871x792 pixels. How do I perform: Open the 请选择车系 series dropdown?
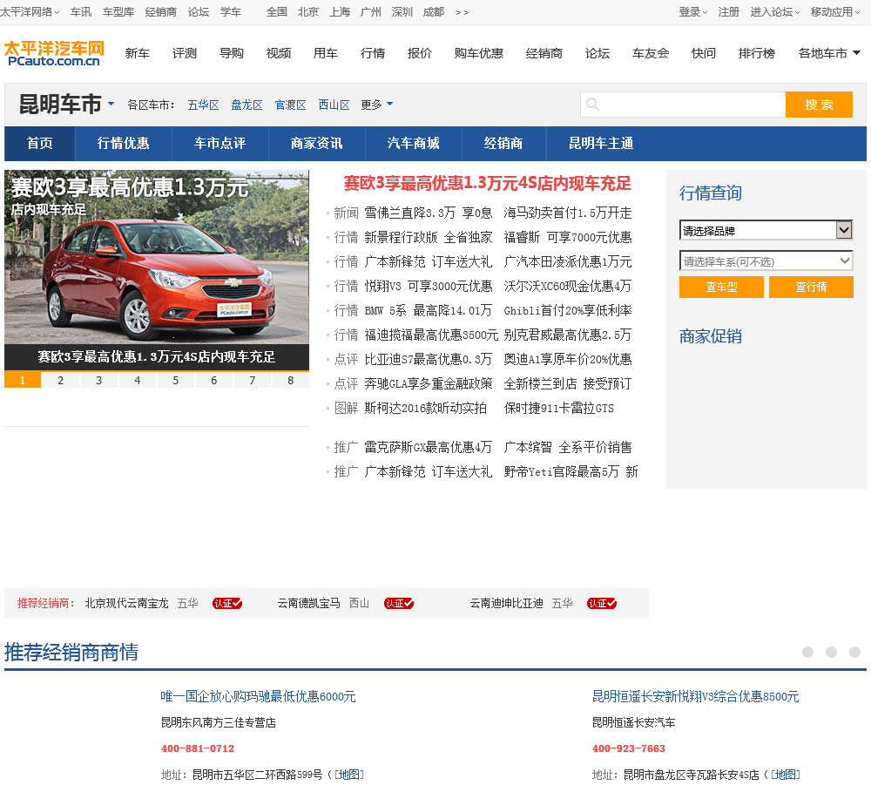click(x=766, y=261)
